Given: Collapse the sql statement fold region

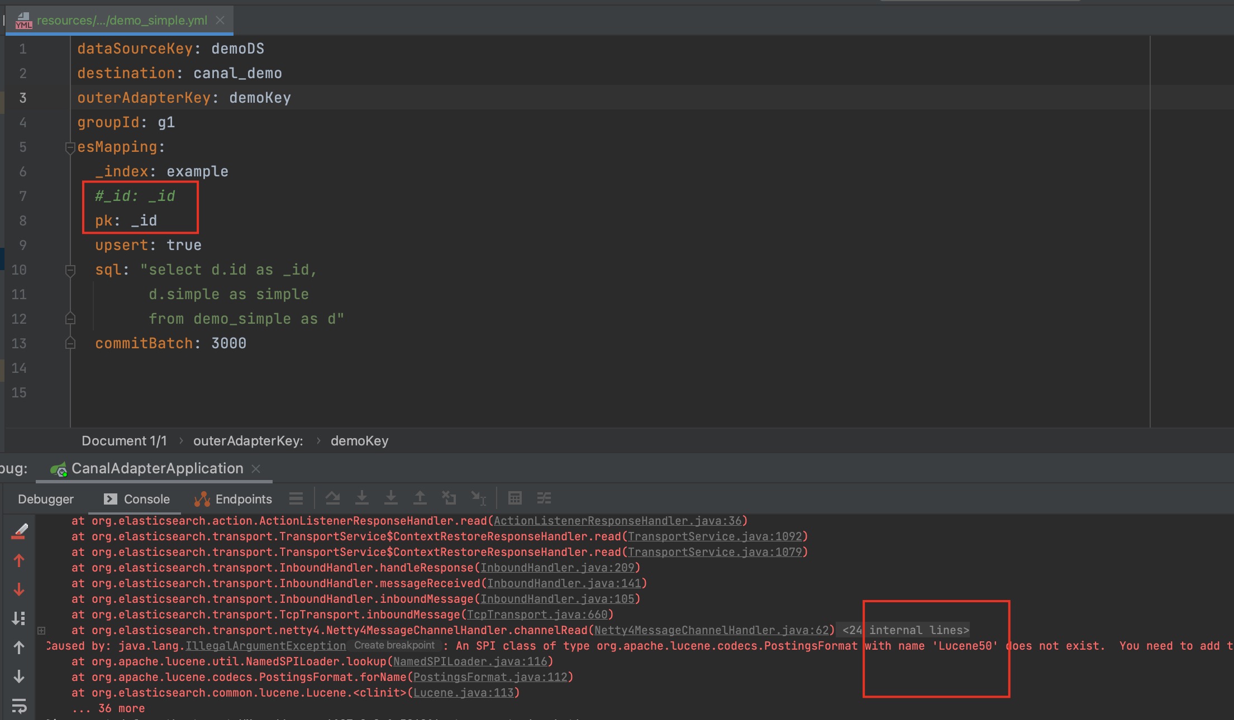Looking at the screenshot, I should tap(70, 271).
